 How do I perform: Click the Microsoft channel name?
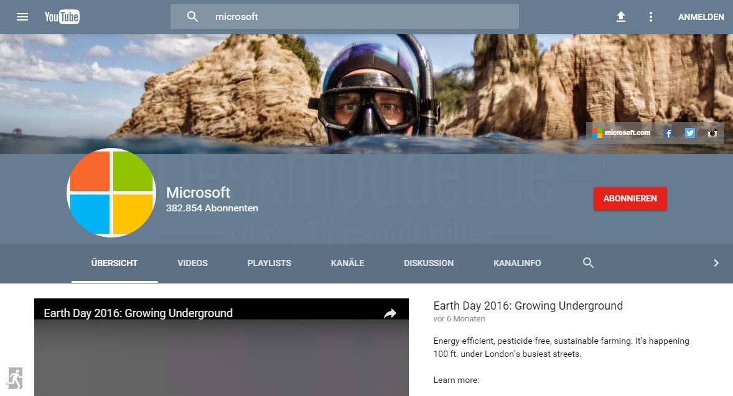pos(198,192)
